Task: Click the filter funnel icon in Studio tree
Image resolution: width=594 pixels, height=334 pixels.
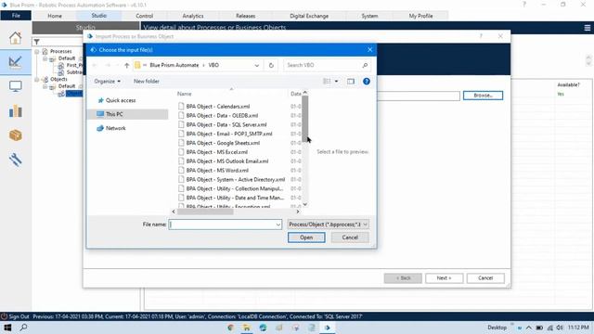Action: (x=37, y=42)
